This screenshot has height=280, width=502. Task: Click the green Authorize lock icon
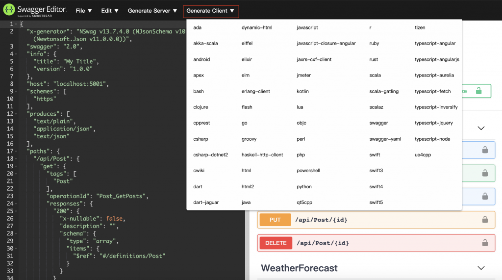tap(478, 91)
